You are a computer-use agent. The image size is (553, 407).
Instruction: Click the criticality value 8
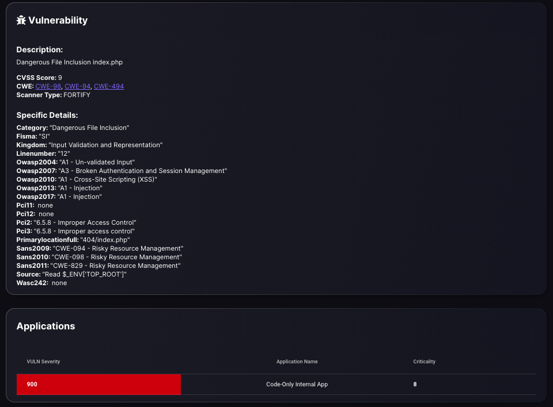(415, 384)
